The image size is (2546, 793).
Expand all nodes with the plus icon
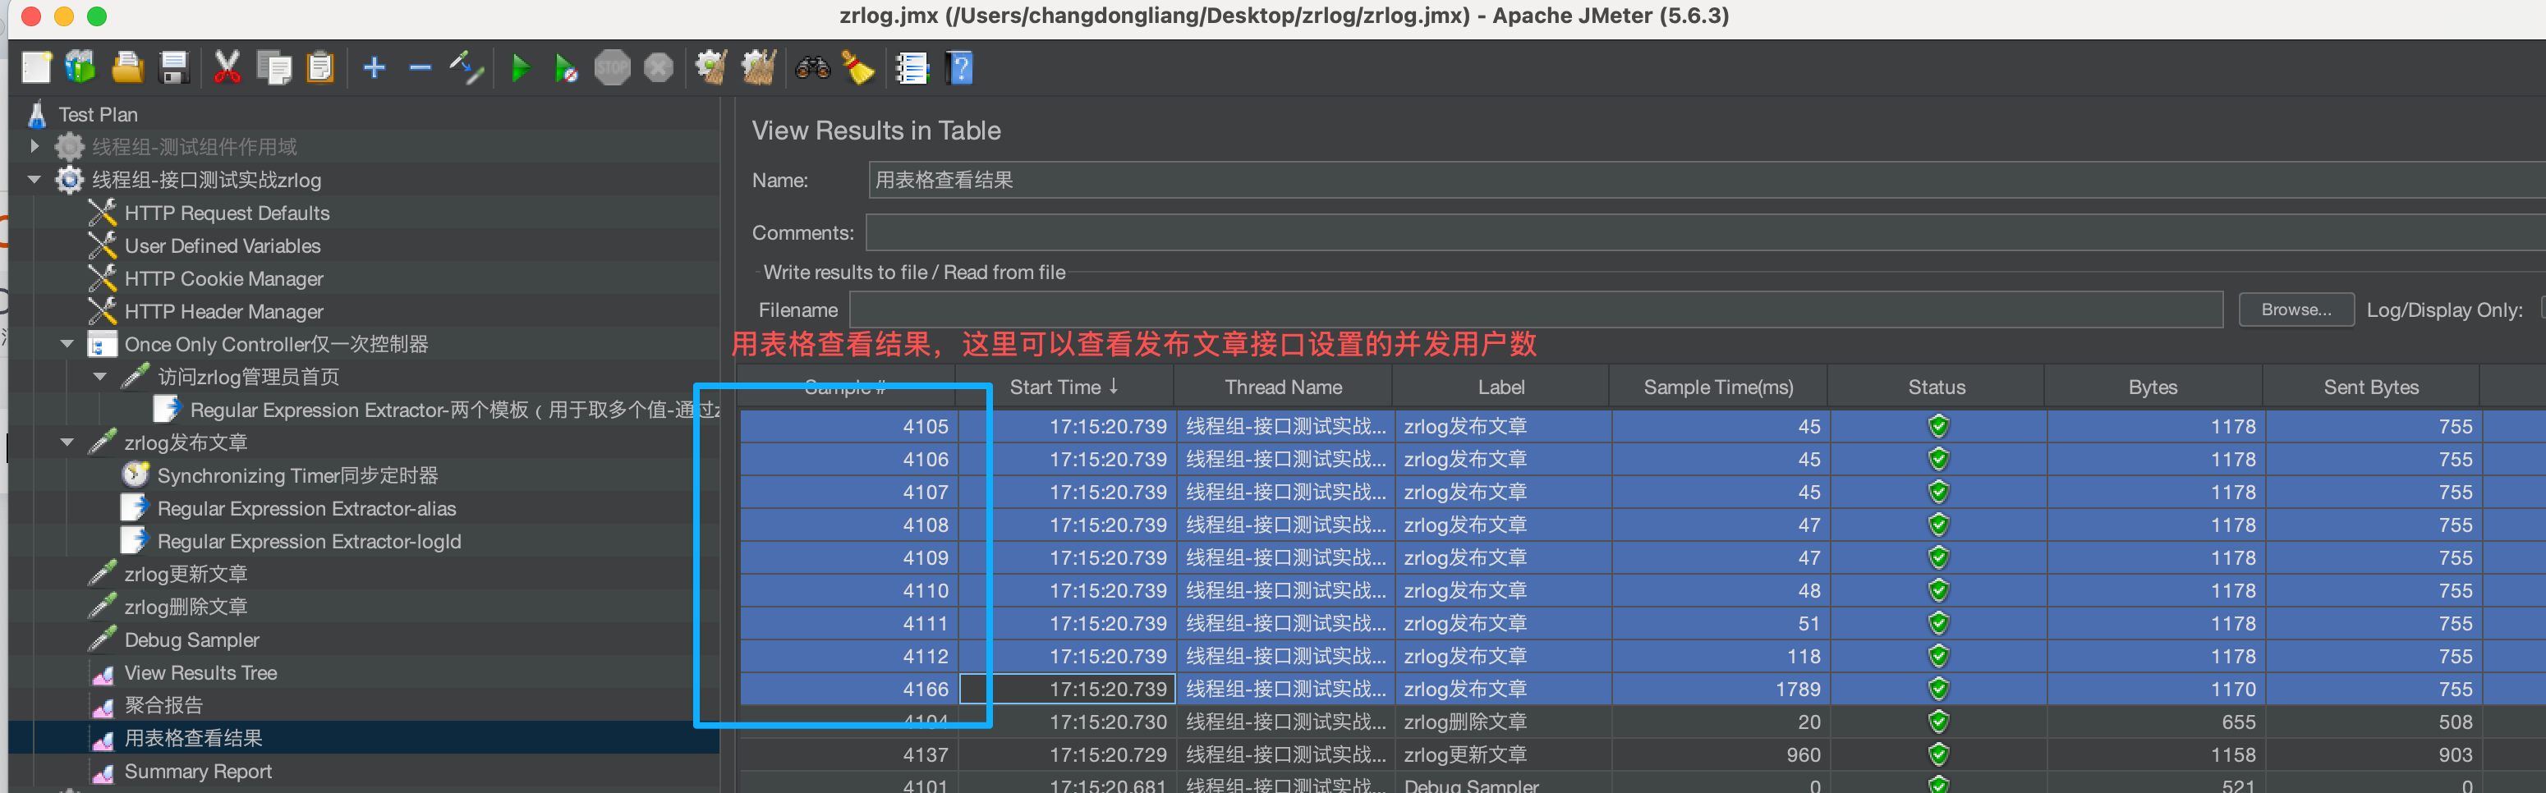(374, 67)
